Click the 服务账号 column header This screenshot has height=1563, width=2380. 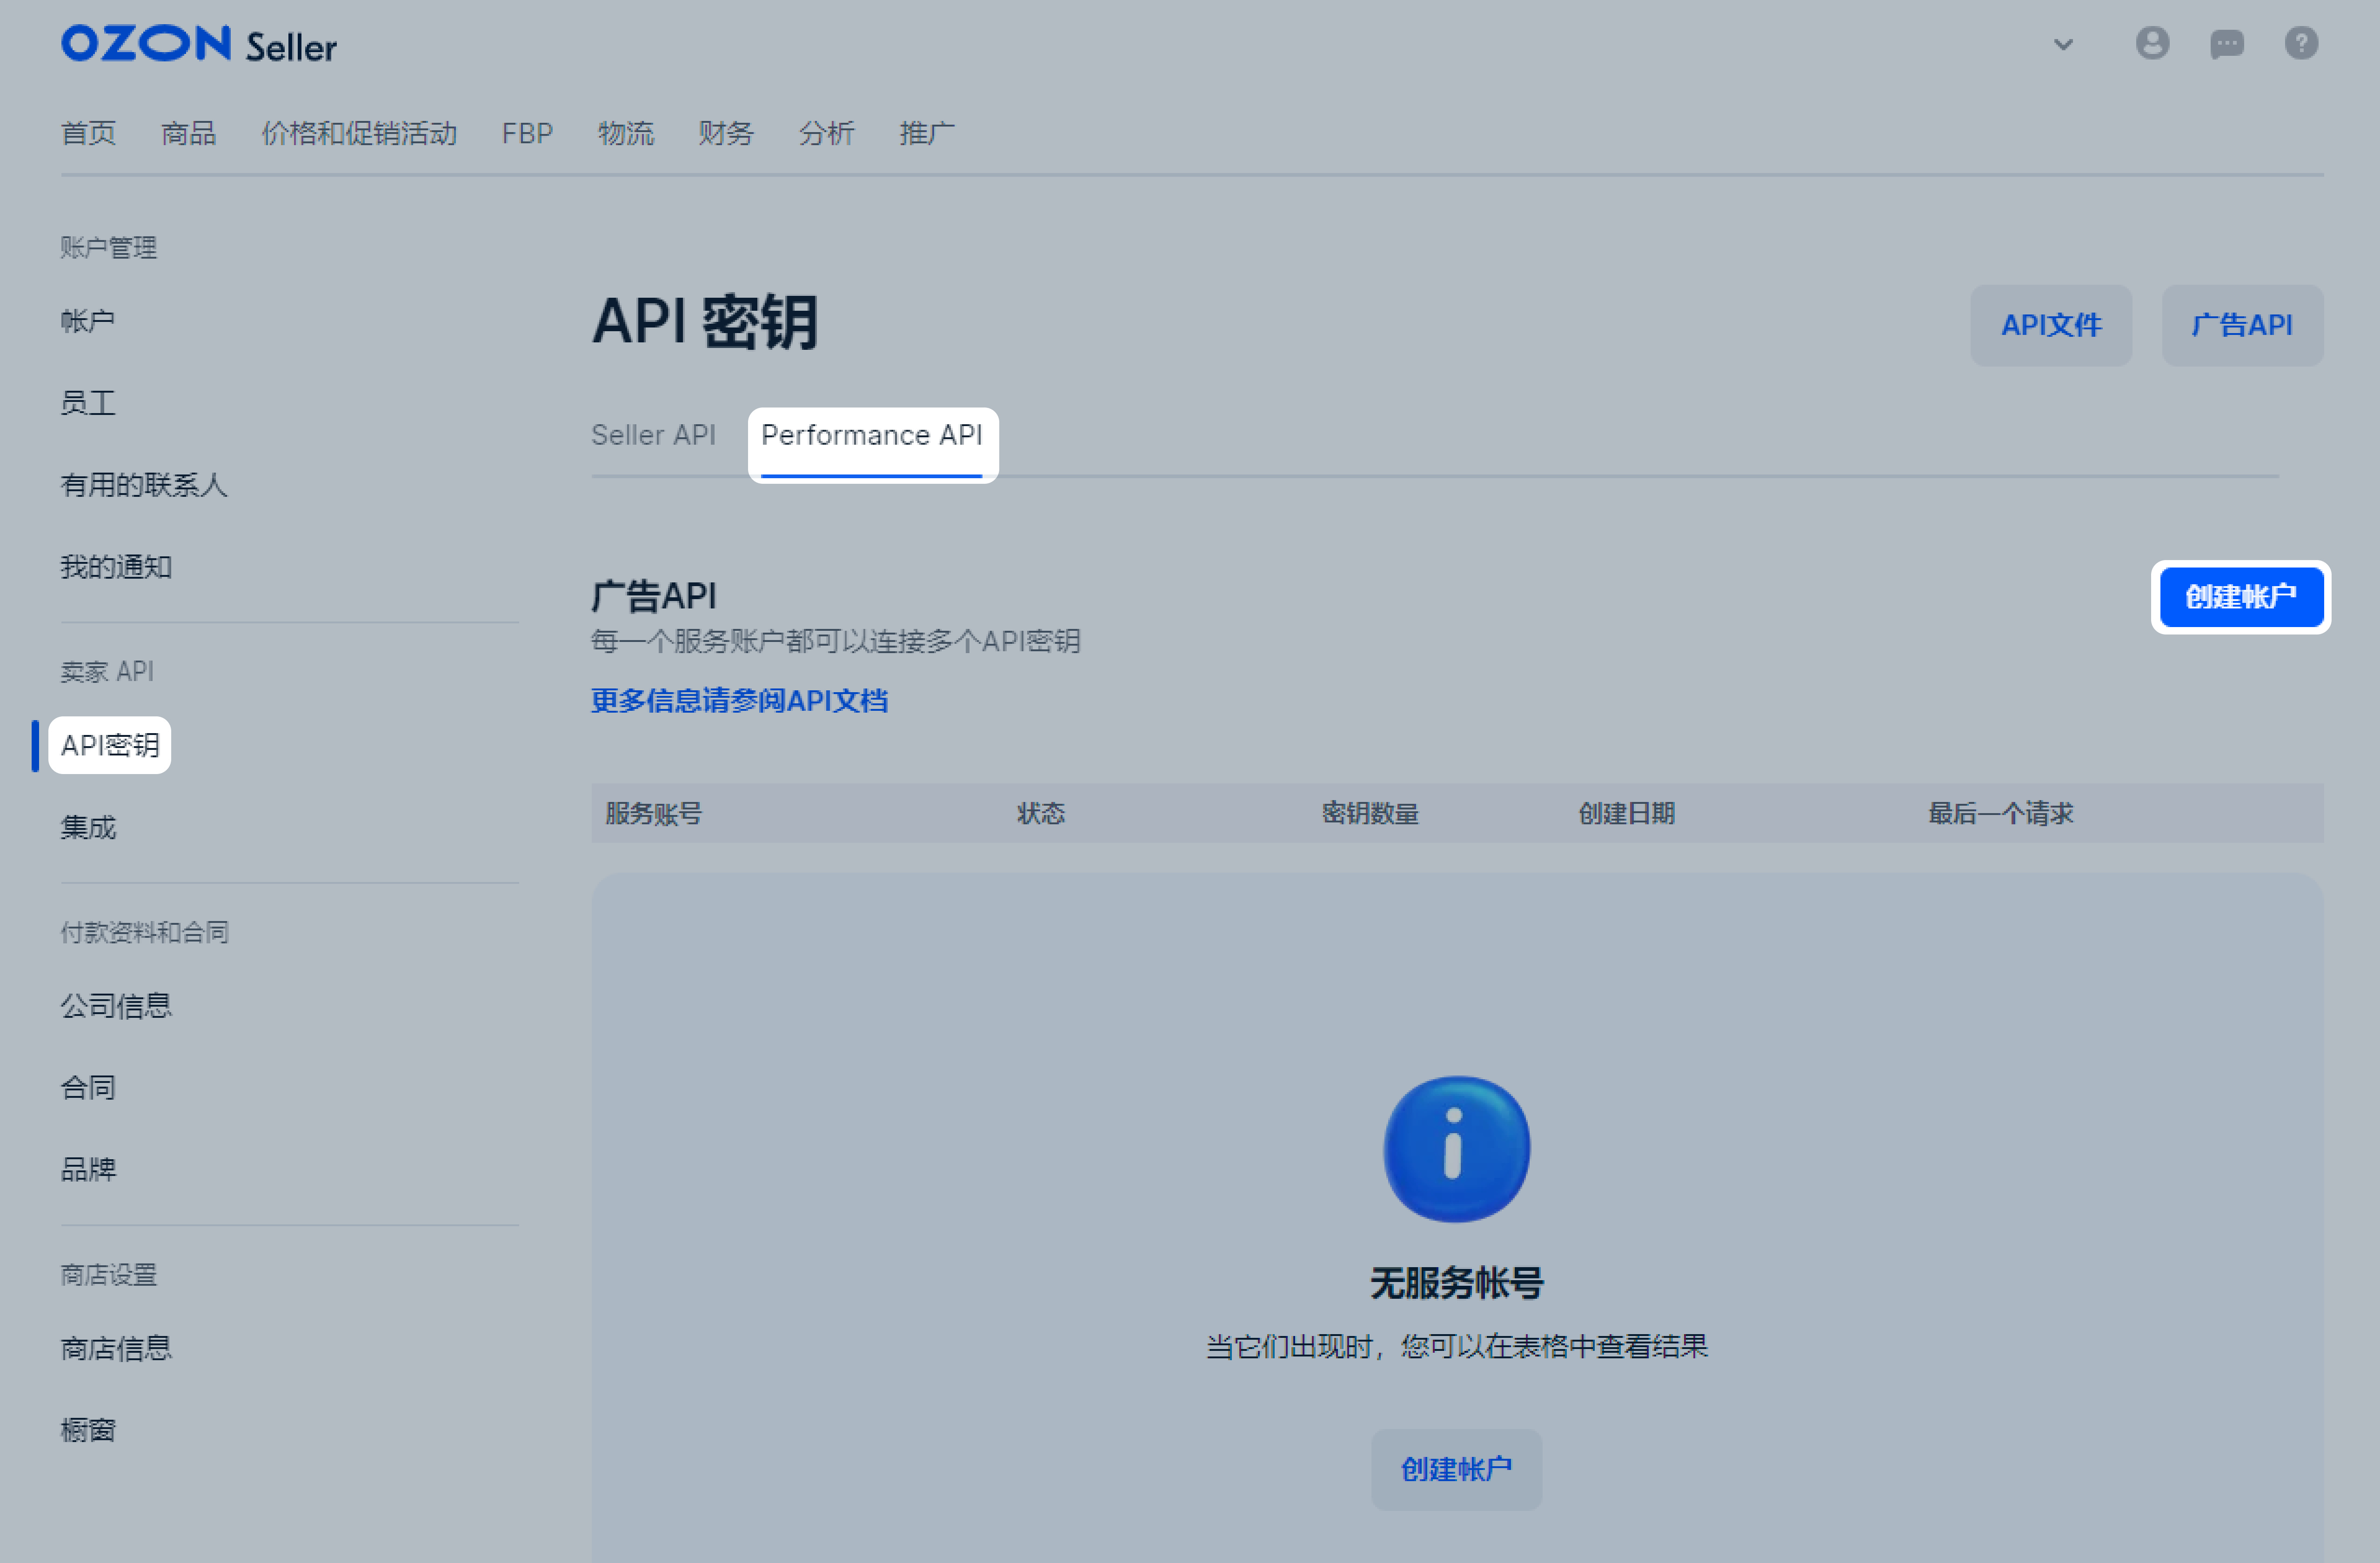point(653,813)
